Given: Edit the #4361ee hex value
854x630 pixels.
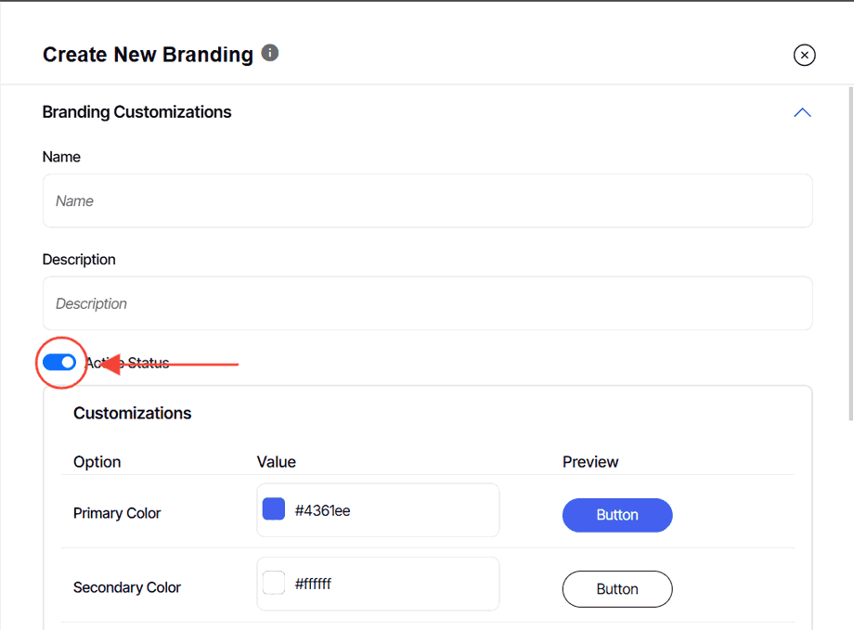Looking at the screenshot, I should 323,510.
